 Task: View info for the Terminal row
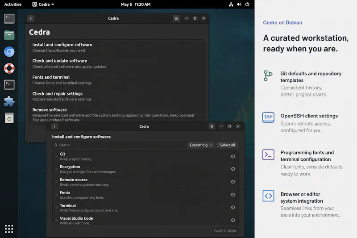[232, 208]
